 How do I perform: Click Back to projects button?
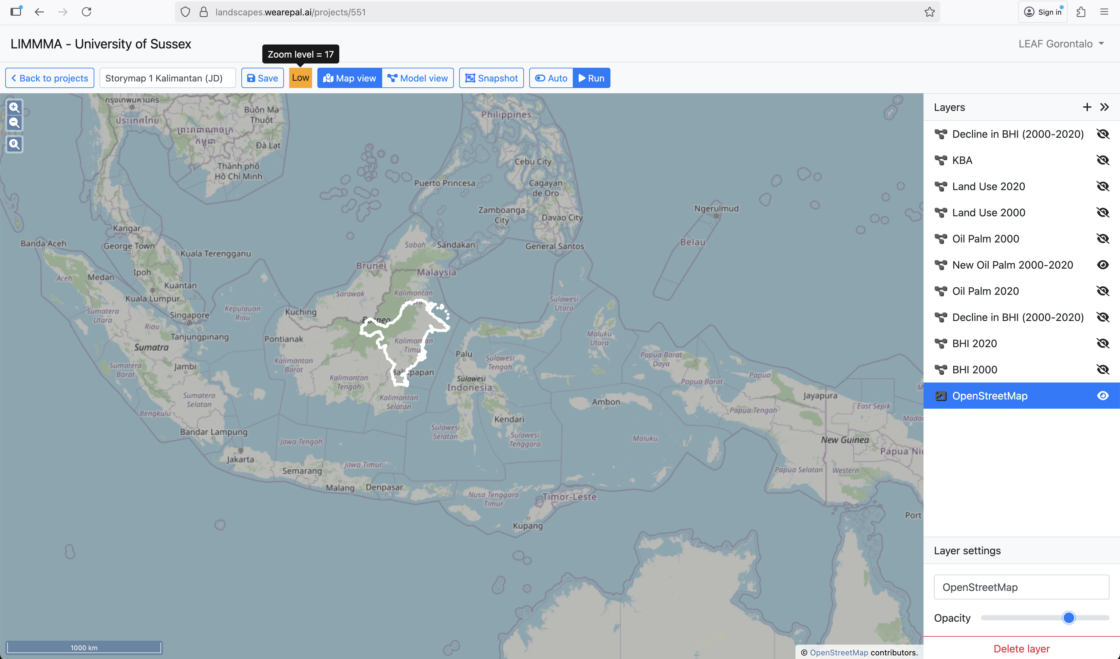click(50, 78)
